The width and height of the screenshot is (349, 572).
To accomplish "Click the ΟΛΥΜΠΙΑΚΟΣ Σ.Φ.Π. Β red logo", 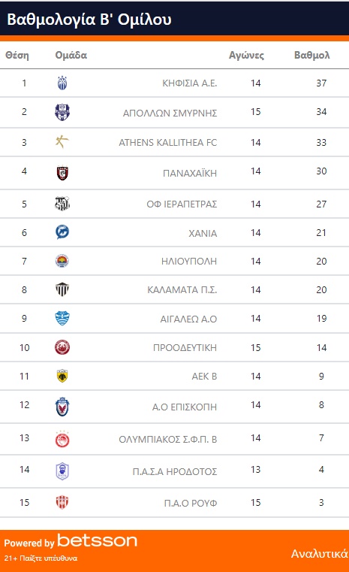I will (62, 439).
